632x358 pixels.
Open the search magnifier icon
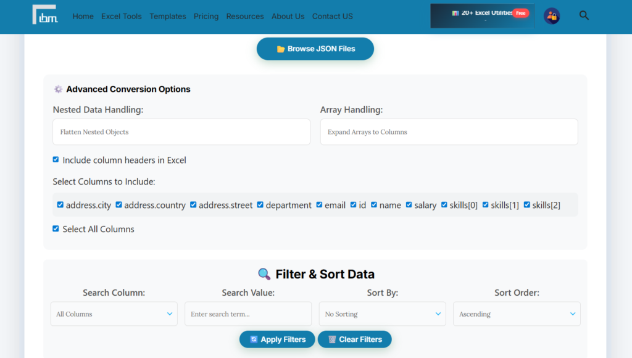(x=584, y=15)
